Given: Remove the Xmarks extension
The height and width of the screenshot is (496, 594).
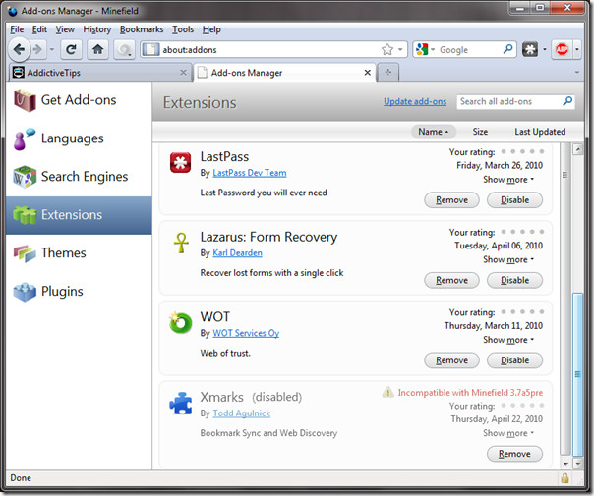Looking at the screenshot, I should click(x=514, y=454).
